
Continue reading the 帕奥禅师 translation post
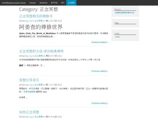click(x=99, y=71)
